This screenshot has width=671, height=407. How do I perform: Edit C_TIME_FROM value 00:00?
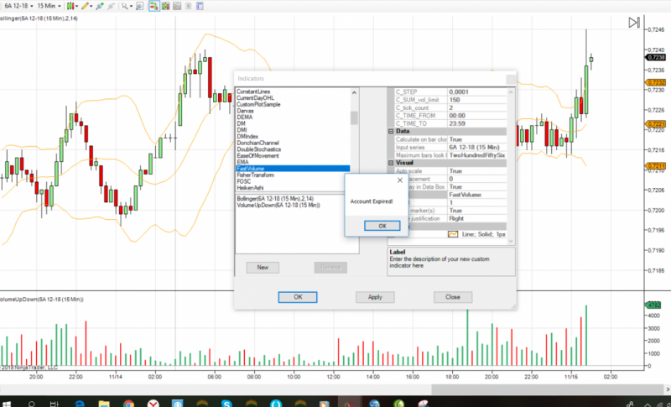coord(477,116)
